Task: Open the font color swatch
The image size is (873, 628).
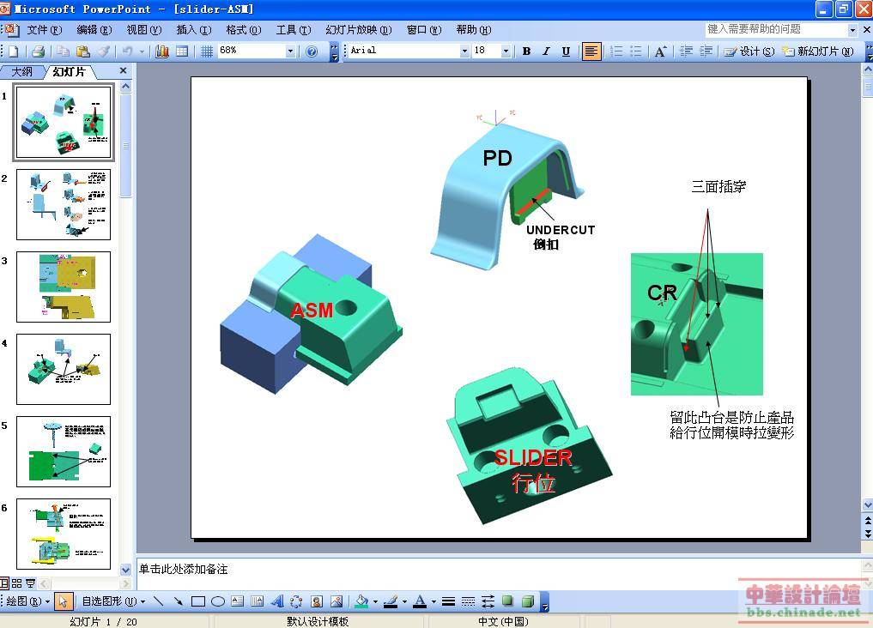Action: click(419, 601)
